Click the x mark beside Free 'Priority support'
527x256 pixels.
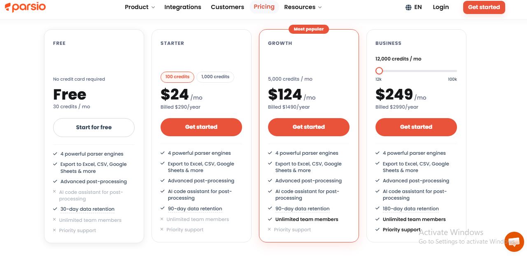(54, 230)
